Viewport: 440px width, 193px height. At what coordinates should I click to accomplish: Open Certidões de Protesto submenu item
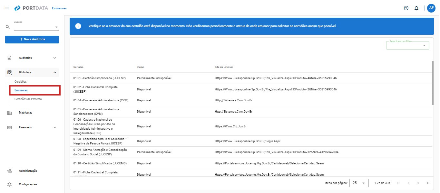28,99
